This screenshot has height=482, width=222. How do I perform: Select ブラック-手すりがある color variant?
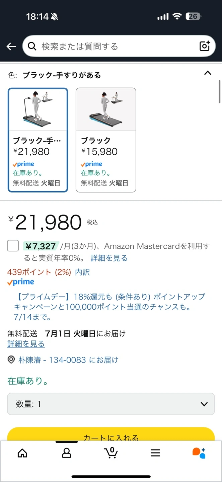click(x=38, y=140)
